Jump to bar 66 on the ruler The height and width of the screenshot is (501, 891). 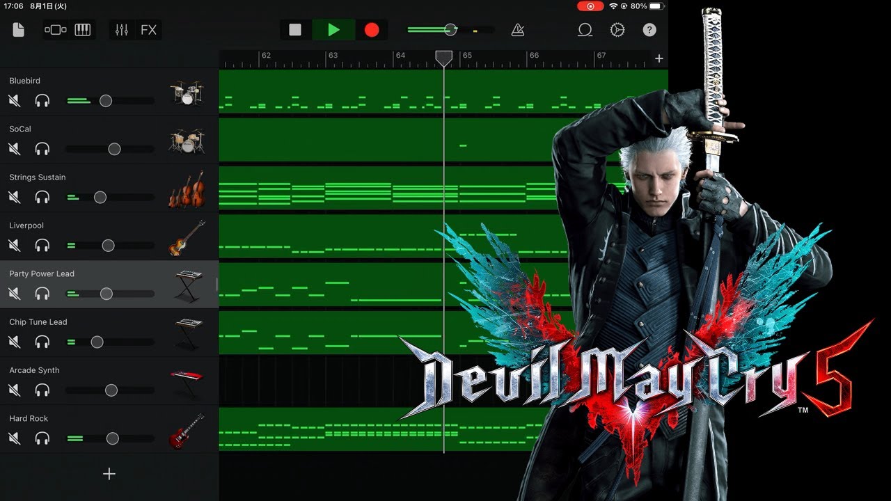pos(534,56)
